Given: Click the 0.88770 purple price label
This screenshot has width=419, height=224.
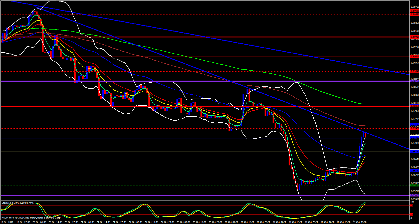Looking at the screenshot, I should tap(414, 81).
